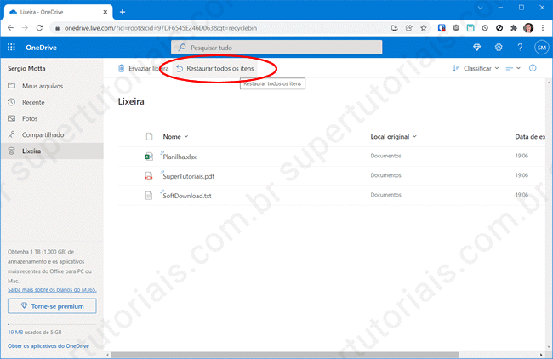Click the Planilha.xlsx Excel file icon

click(148, 157)
